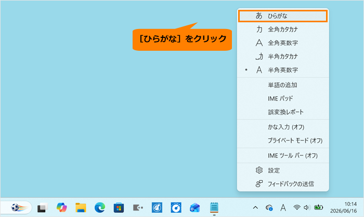The width and height of the screenshot is (364, 217).
Task: Select ひらがな input mode
Action: (283, 16)
